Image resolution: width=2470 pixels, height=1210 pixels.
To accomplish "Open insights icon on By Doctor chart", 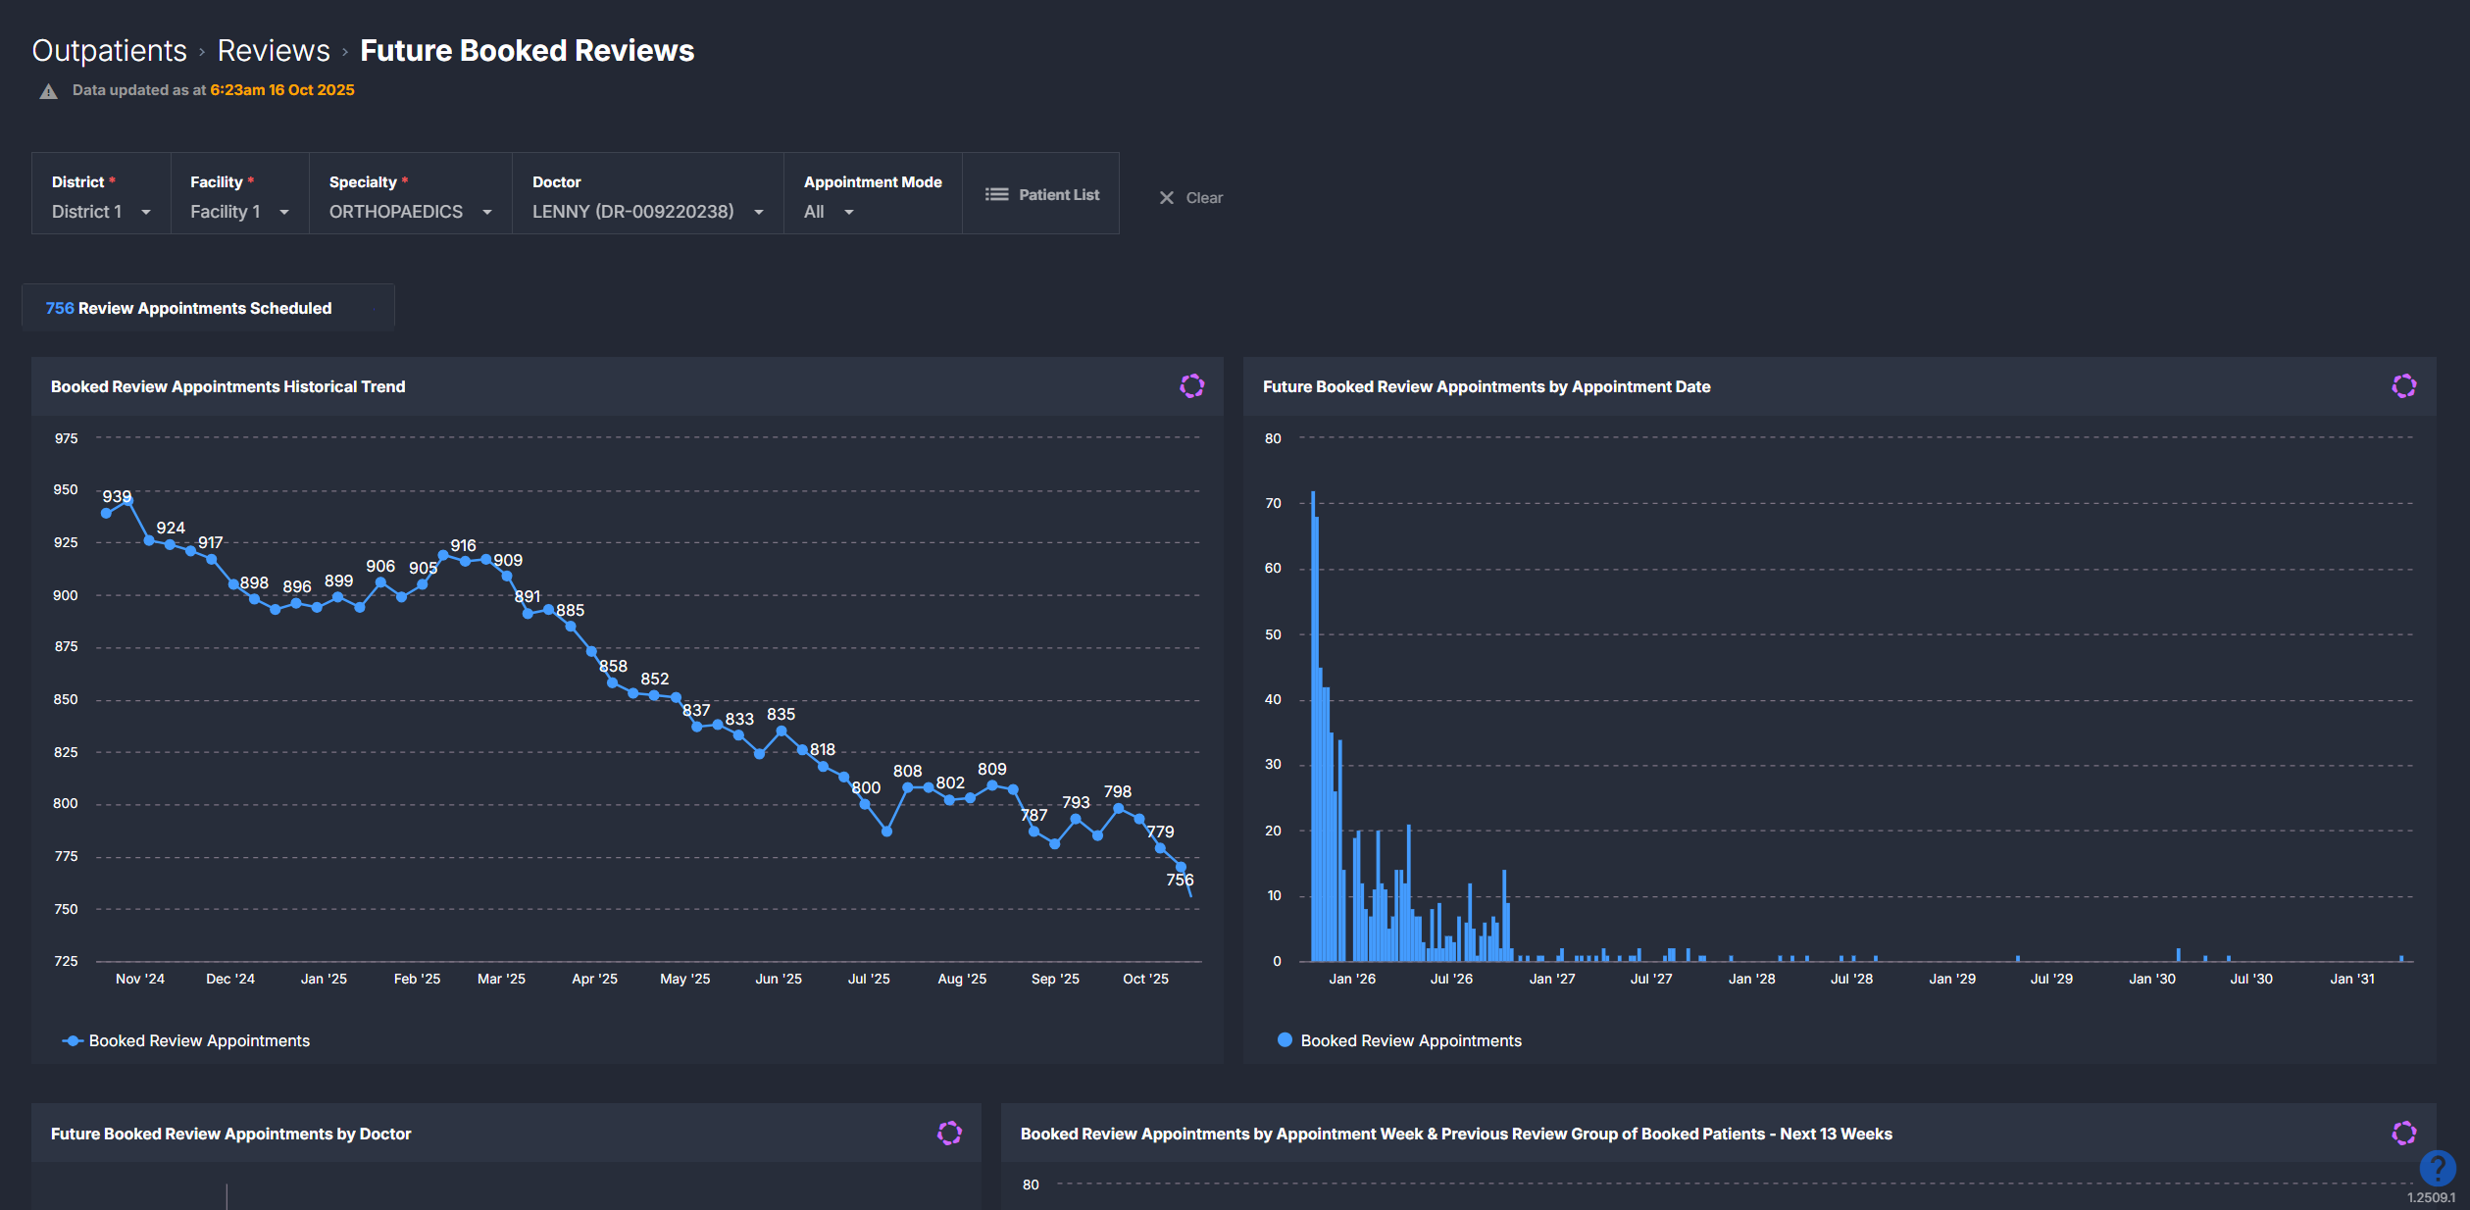I will click(x=949, y=1134).
